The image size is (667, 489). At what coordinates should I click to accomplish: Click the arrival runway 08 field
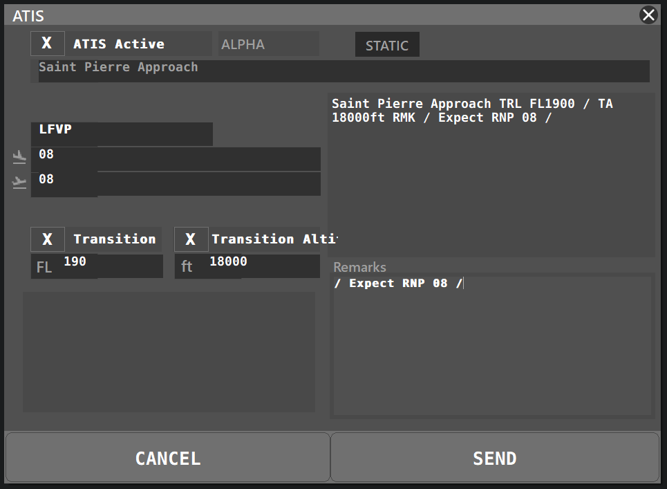(x=176, y=183)
